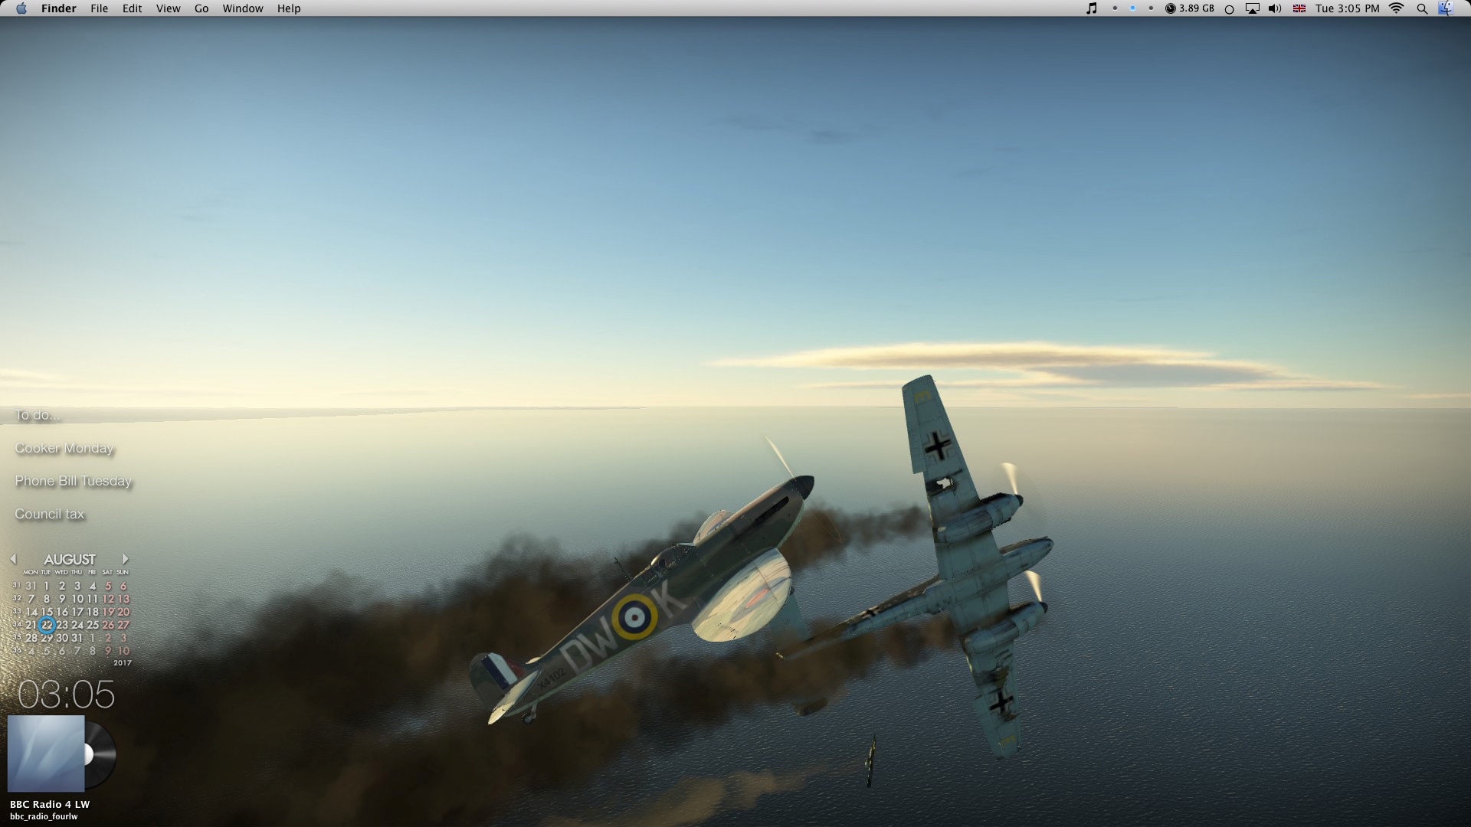Click the album artwork cover thumbnail
The width and height of the screenshot is (1471, 827).
(46, 753)
